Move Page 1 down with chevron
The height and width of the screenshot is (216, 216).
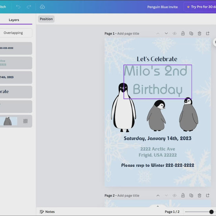(x=166, y=33)
